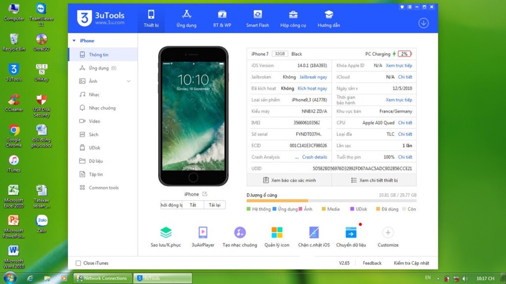Collapse the iPhone device tree
This screenshot has height=284, width=506.
(74, 41)
